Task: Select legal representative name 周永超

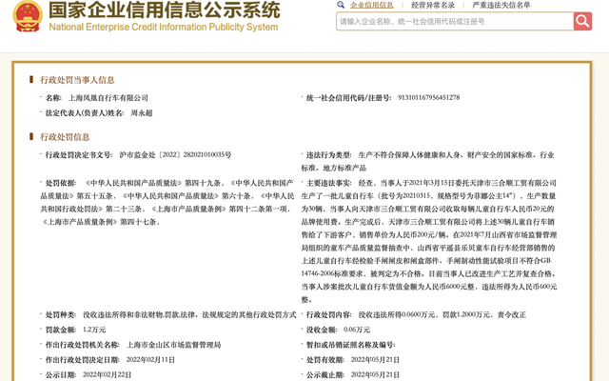Action: 142,113
